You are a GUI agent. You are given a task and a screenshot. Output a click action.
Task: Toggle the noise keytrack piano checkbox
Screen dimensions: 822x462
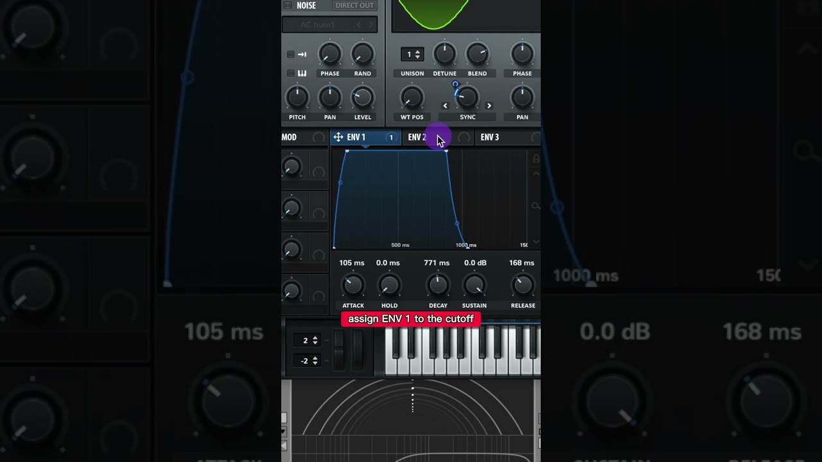coord(290,73)
